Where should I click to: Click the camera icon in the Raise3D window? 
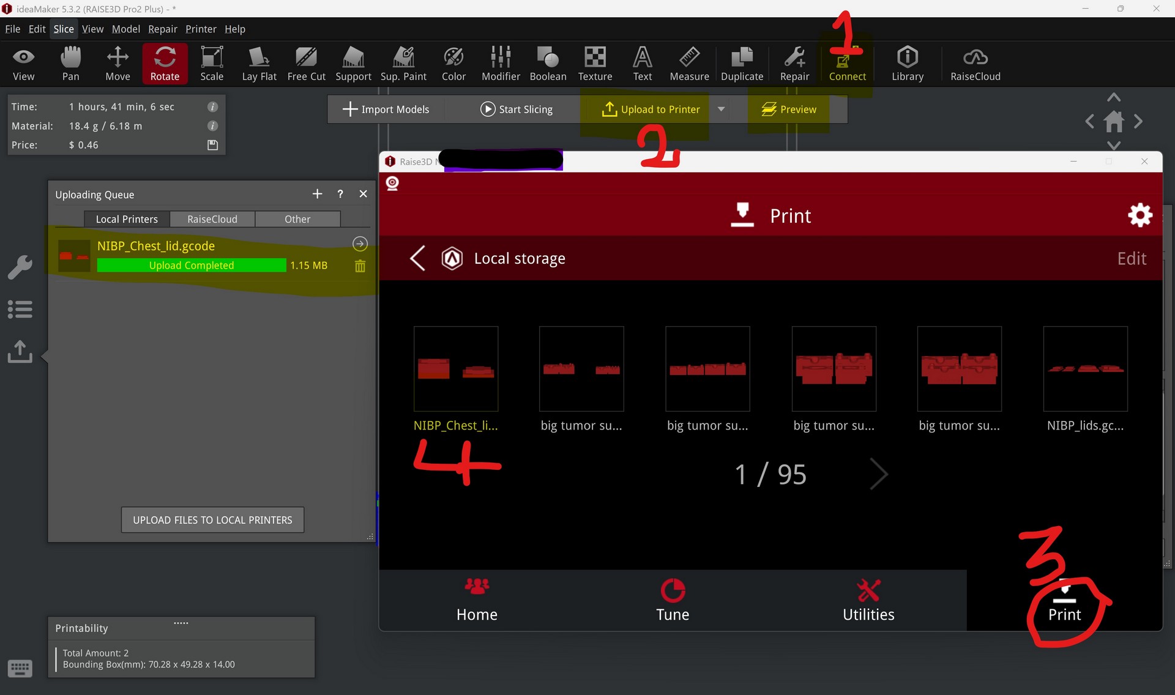pyautogui.click(x=392, y=183)
